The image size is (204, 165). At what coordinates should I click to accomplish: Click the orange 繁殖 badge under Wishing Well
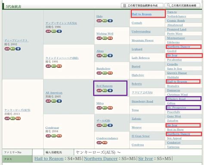pos(110,38)
